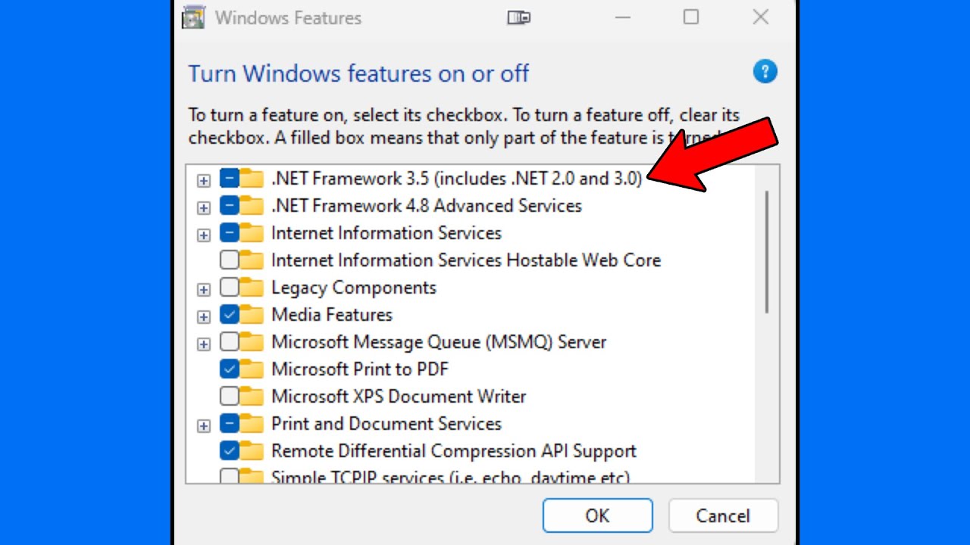Tick the Microsoft XPS Document Writer checkbox
The height and width of the screenshot is (545, 970).
pyautogui.click(x=229, y=397)
